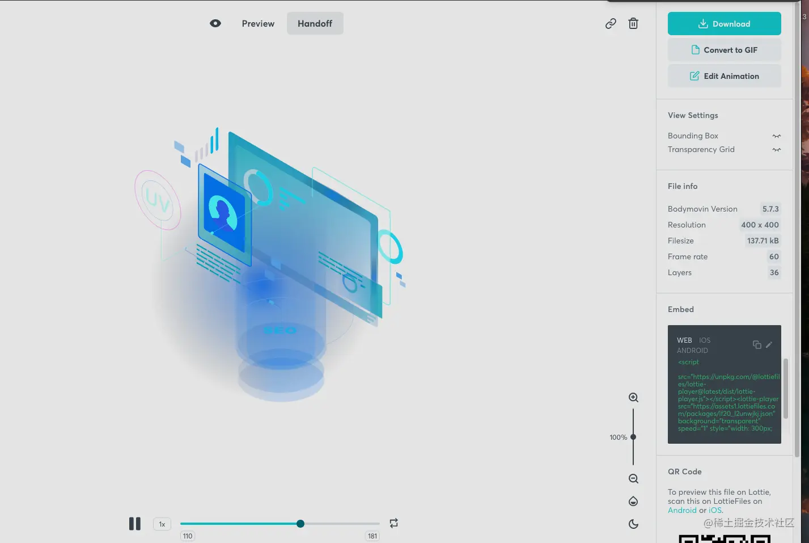Click the Download button

pos(724,24)
